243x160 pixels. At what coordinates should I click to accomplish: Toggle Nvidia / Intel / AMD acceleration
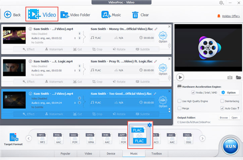[x=193, y=92]
